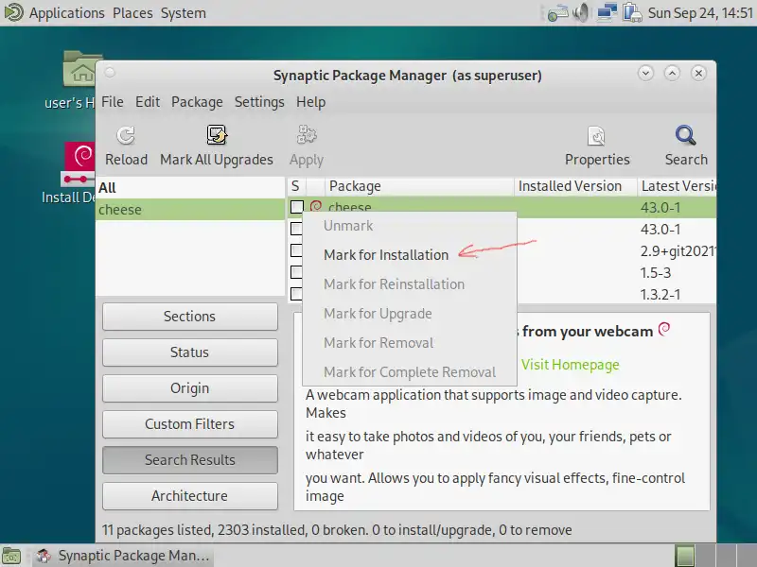Screen dimensions: 757x567
Task: Tick the status checkbox for cheese row
Action: coord(297,207)
